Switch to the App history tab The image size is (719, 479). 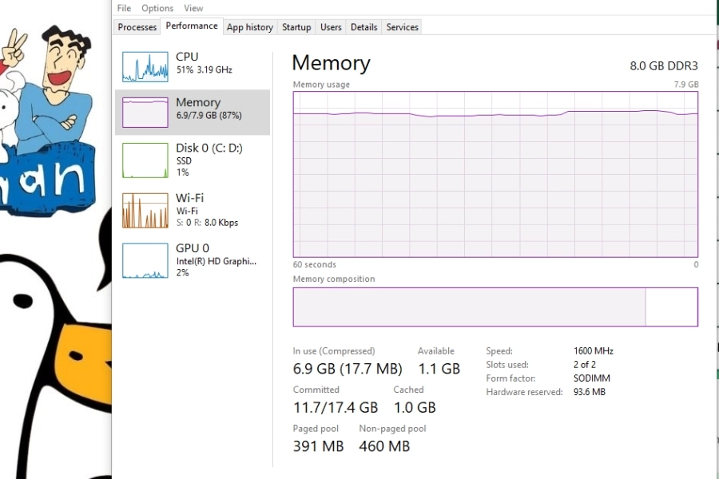click(x=250, y=27)
